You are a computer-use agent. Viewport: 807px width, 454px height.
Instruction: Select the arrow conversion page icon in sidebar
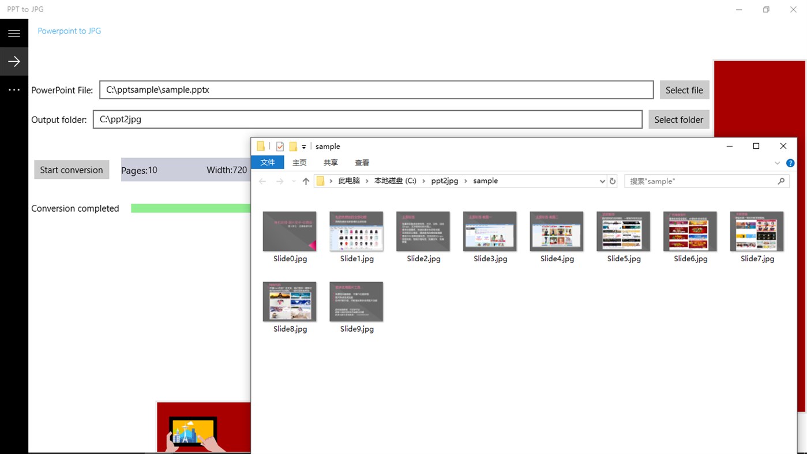coord(14,61)
